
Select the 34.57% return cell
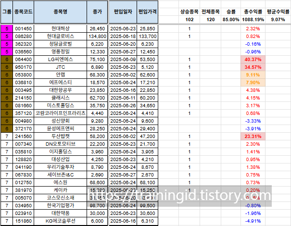point(253,67)
